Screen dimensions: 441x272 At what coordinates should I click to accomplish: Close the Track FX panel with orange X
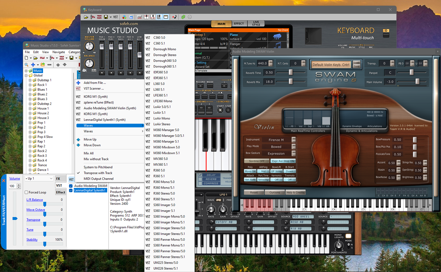point(4,181)
